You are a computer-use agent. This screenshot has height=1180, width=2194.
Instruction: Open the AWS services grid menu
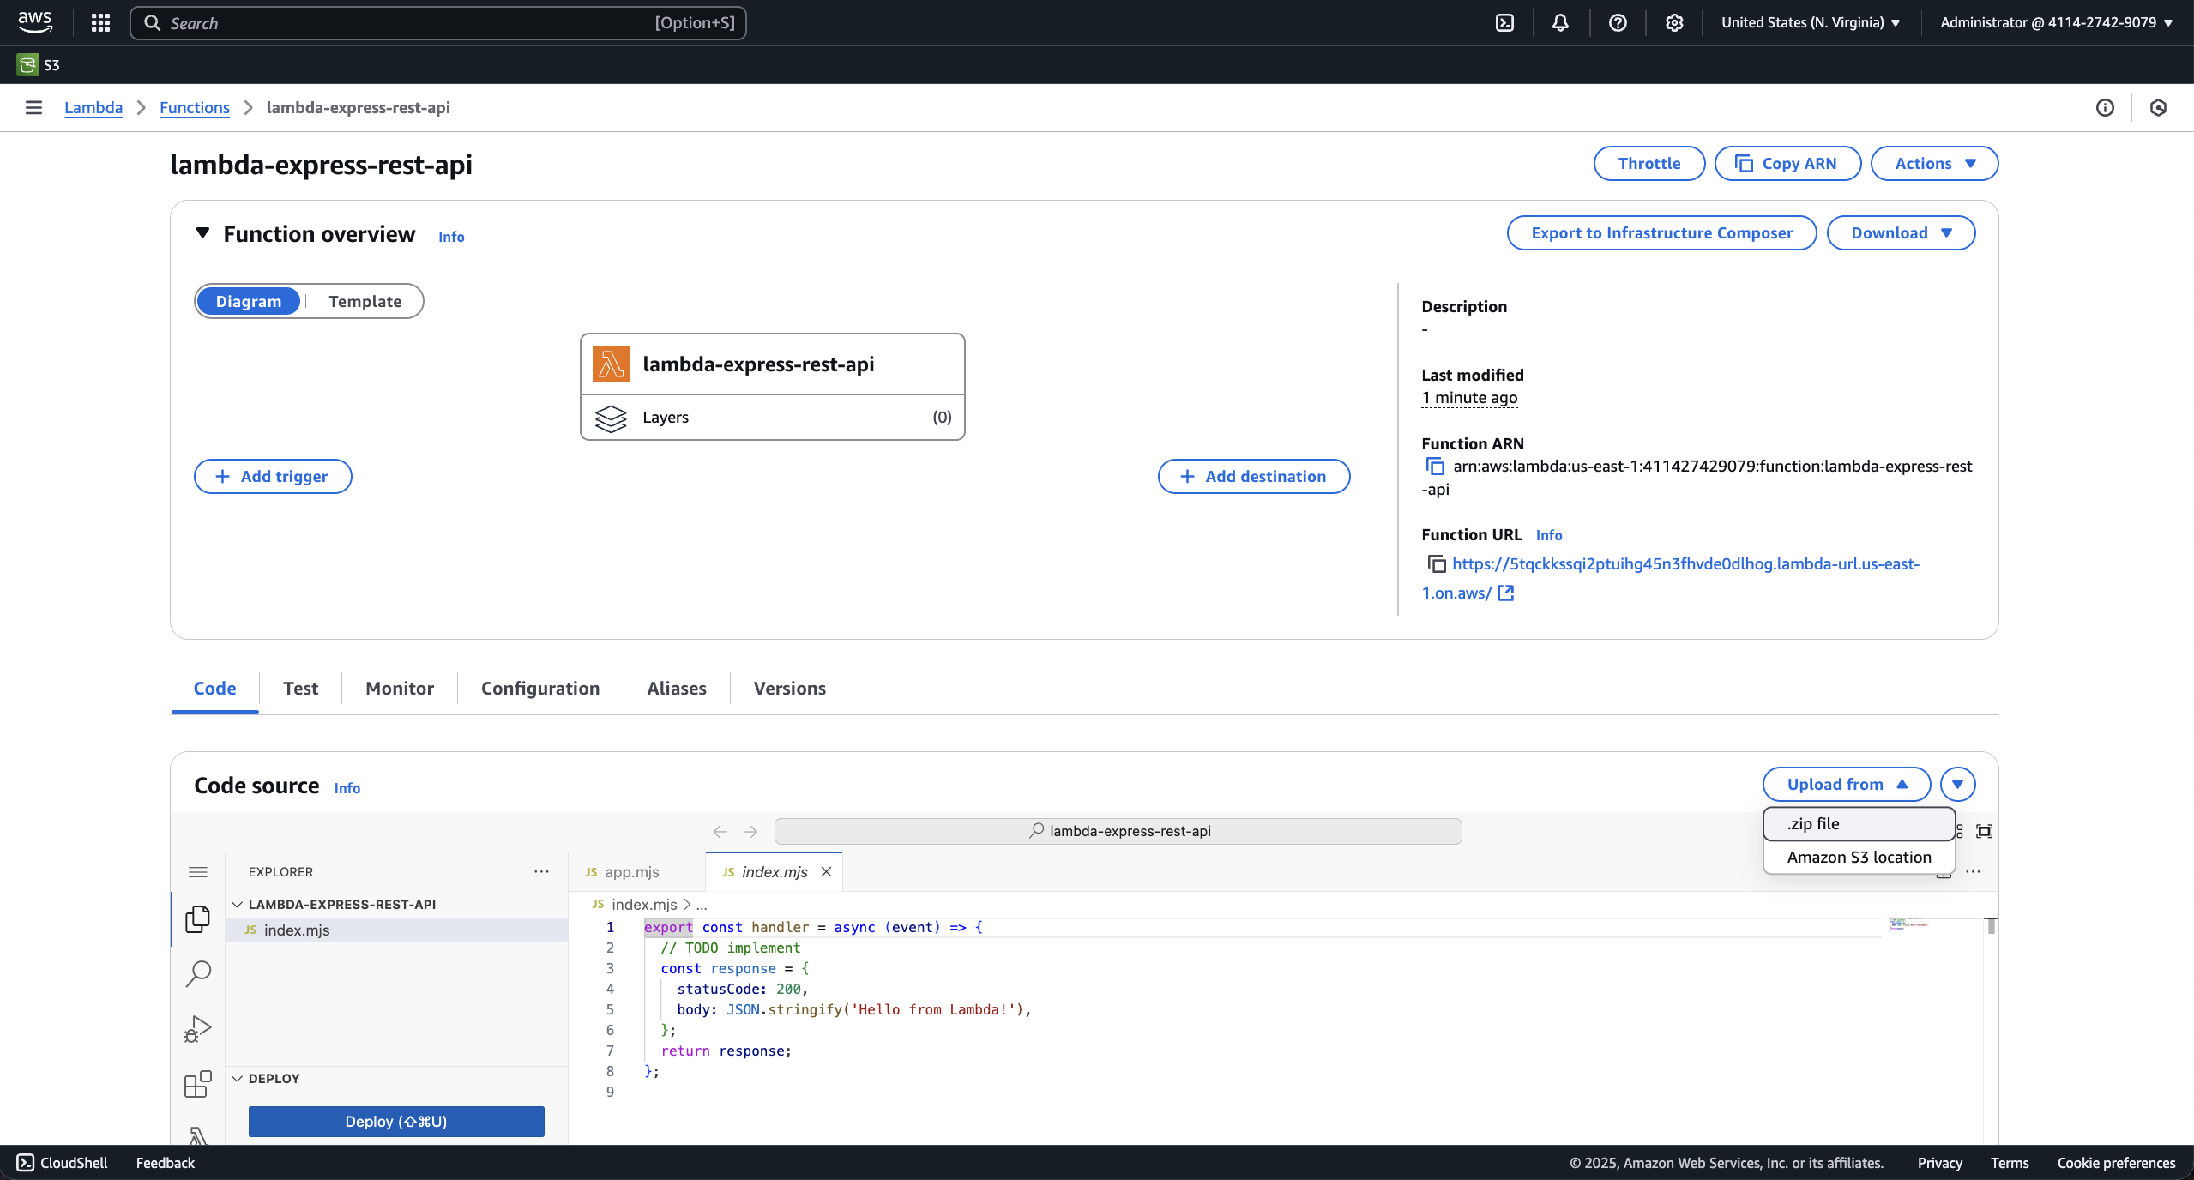point(100,23)
